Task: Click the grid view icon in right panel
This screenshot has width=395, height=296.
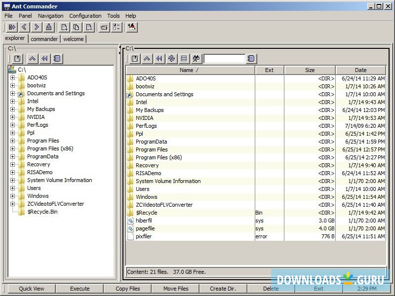Action: (x=184, y=59)
